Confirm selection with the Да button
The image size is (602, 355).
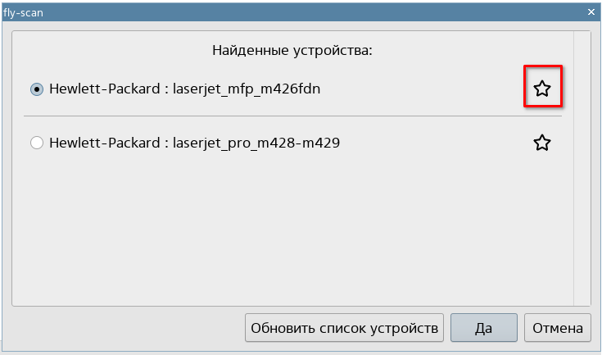point(483,328)
